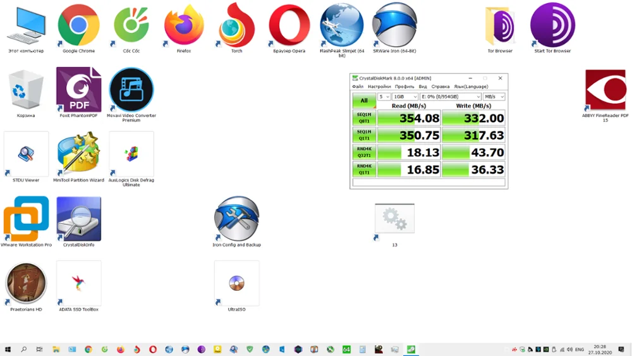Expand the 1GiB test size dropdown
Screen dimensions: 632x356
pos(405,97)
